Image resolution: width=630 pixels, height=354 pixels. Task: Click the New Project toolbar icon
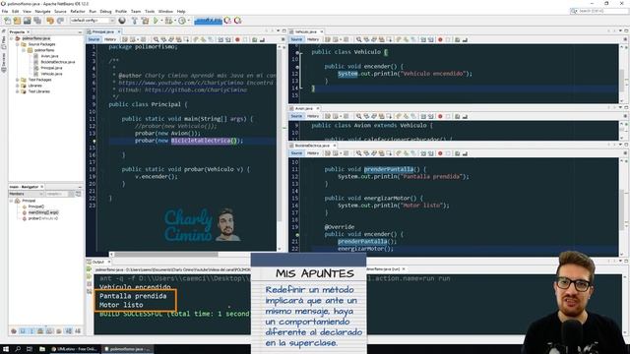click(17, 21)
